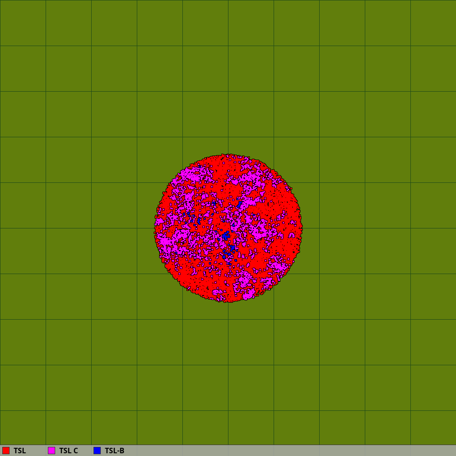Select the 'TSL-B' legend label

pyautogui.click(x=114, y=451)
